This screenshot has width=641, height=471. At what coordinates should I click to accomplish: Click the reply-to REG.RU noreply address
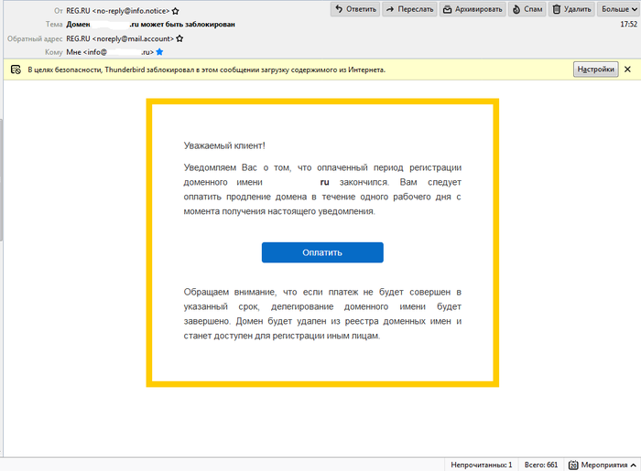[x=119, y=39]
